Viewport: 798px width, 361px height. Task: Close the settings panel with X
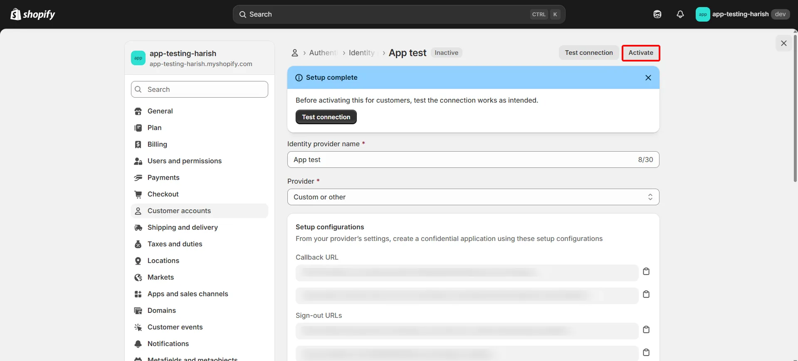pos(784,43)
